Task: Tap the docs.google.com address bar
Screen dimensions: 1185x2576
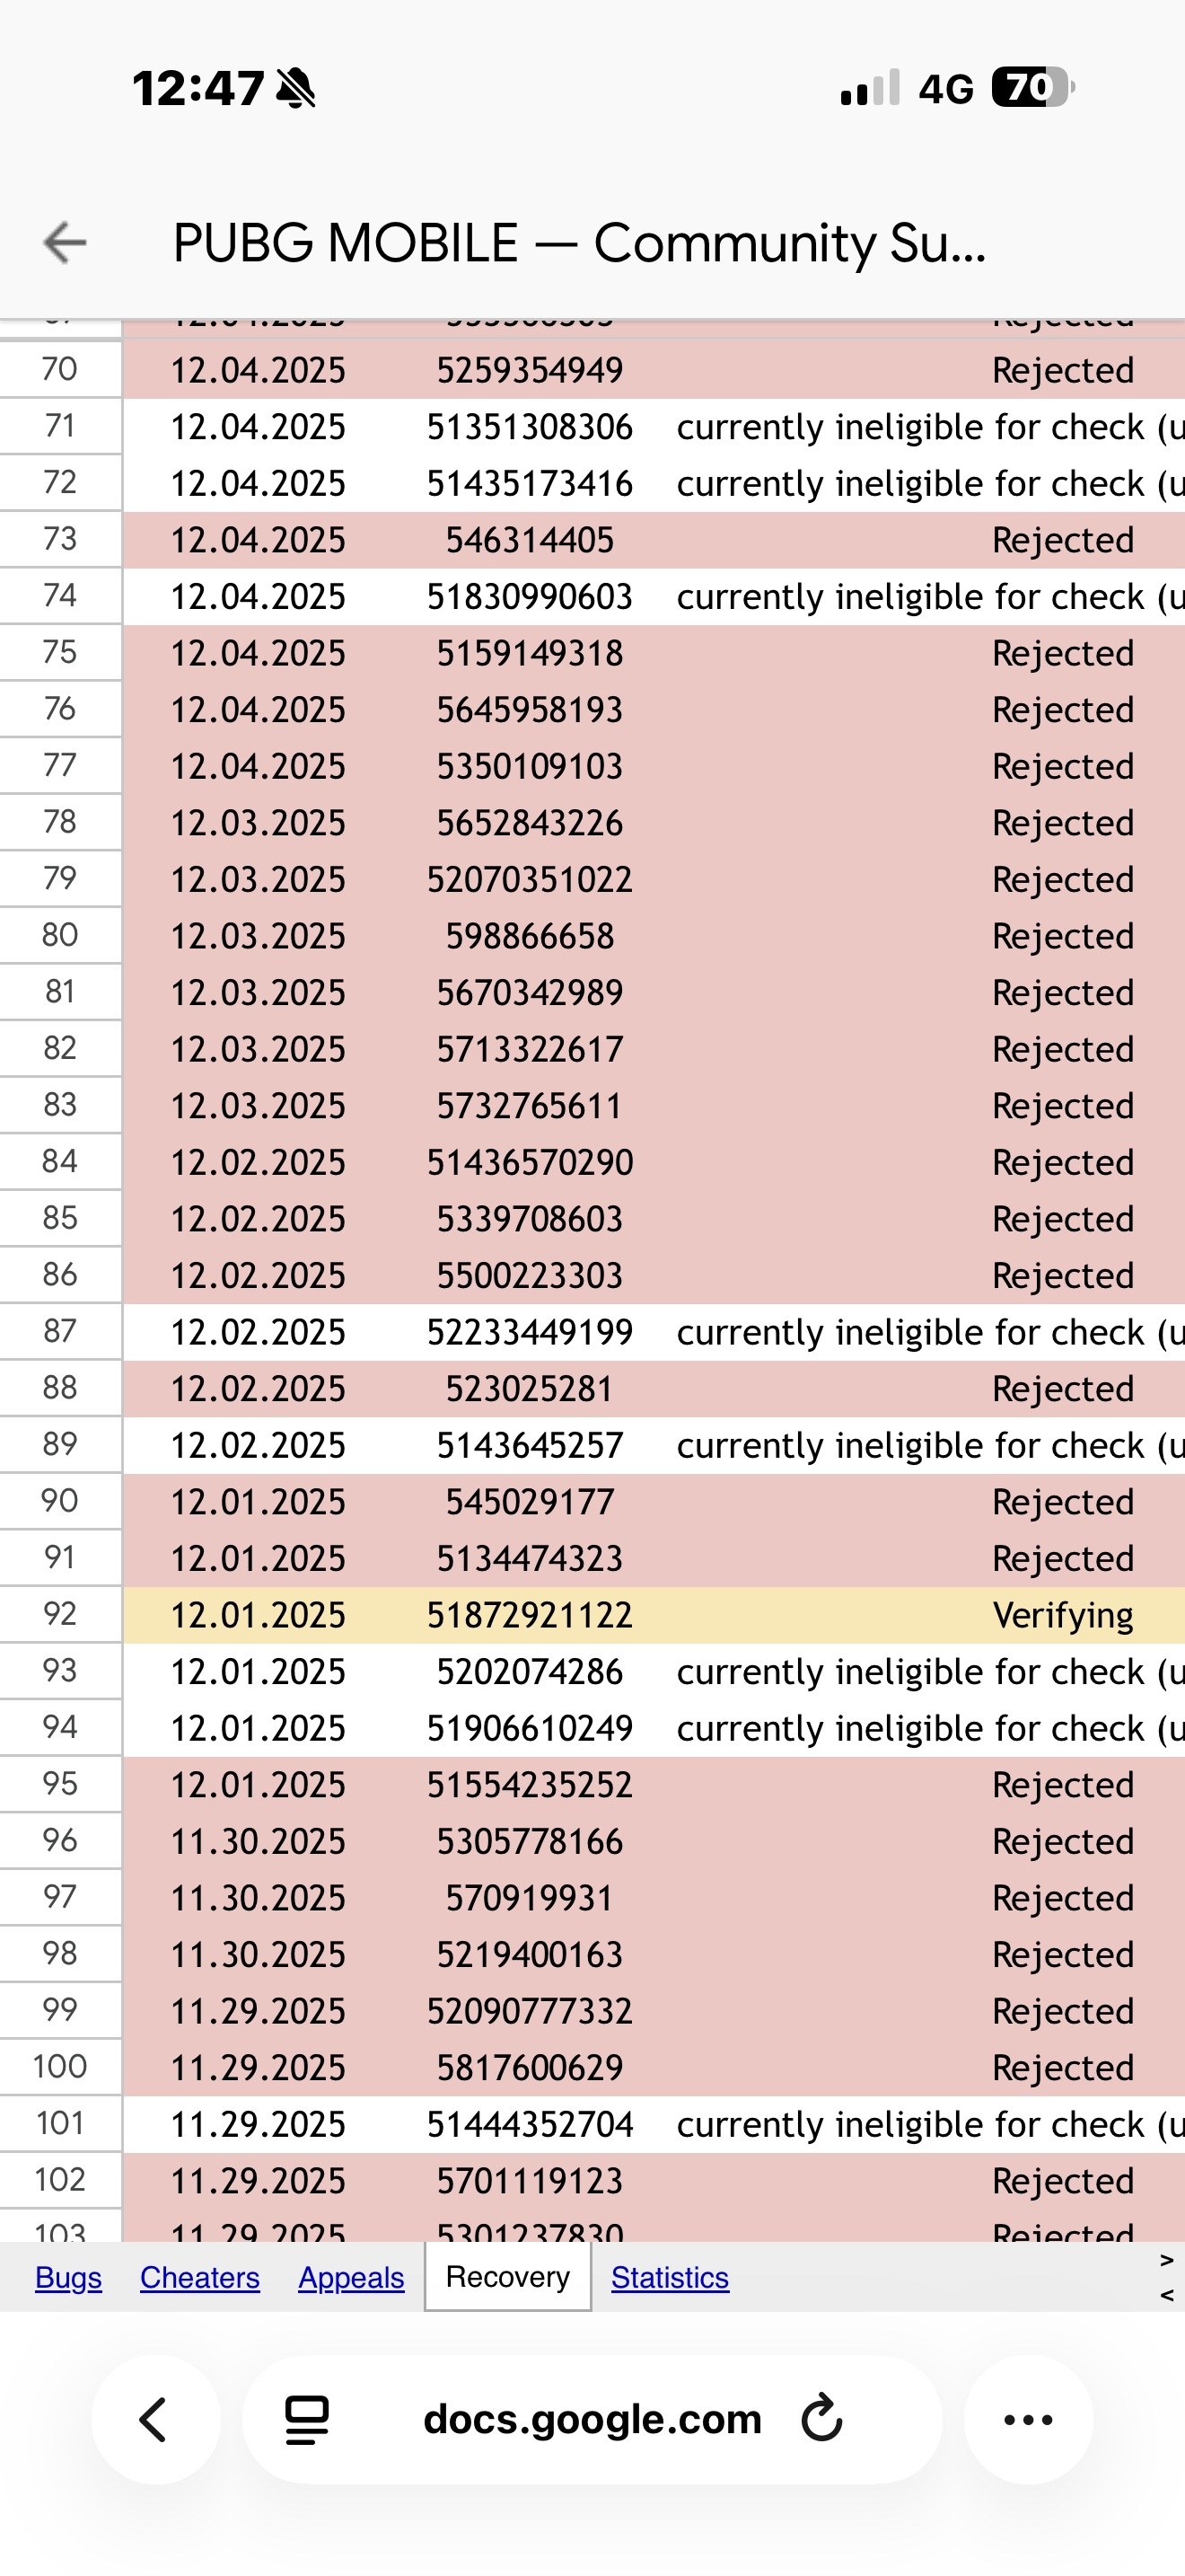Action: tap(592, 2419)
